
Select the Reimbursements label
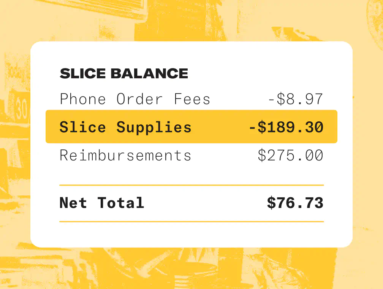(125, 155)
